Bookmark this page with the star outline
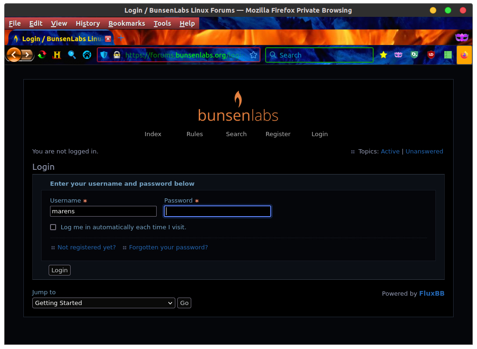 click(253, 55)
